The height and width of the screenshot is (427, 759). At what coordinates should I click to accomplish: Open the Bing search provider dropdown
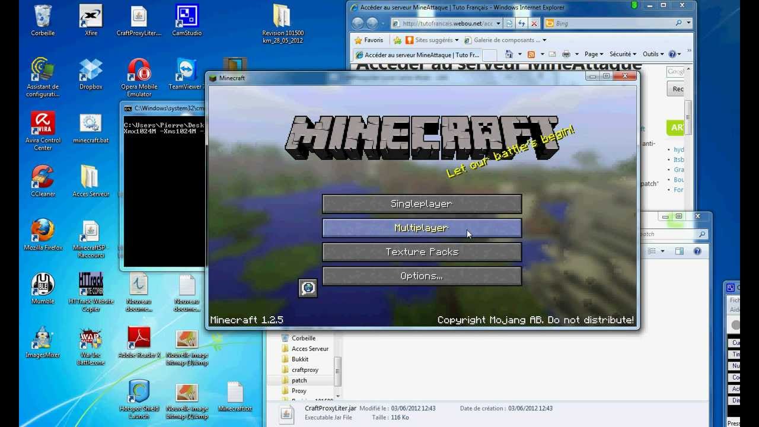pos(688,23)
